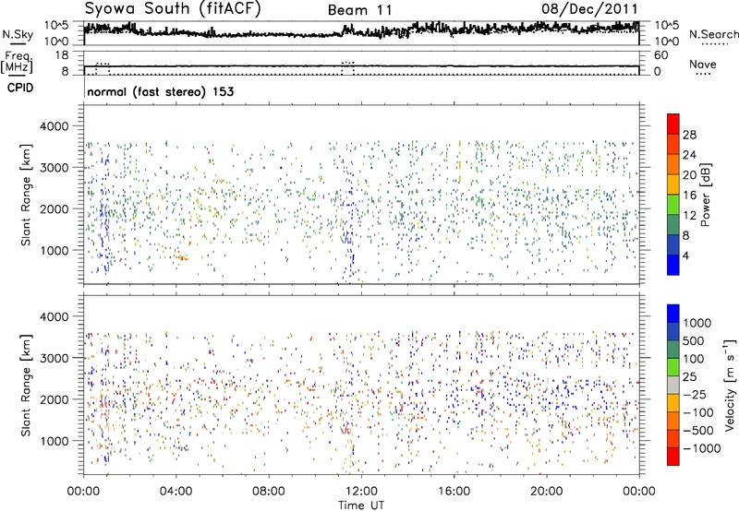Viewport: 739px width, 511px height.
Task: Select the 'N.Sky' legend label
Action: 18,34
